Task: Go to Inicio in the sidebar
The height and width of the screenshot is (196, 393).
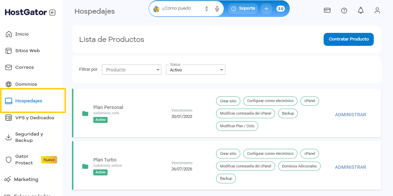Action: [22, 34]
